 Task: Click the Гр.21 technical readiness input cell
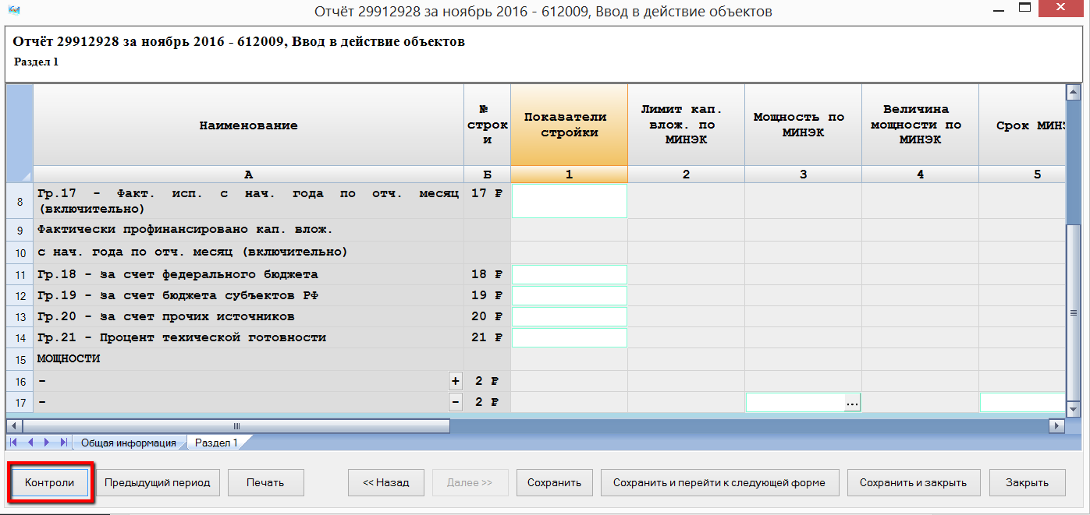click(x=570, y=337)
